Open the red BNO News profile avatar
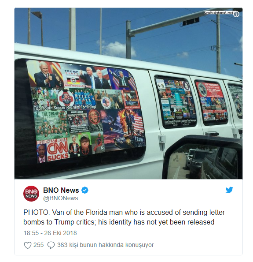Viewport: 253px width, 262px height. [31, 194]
